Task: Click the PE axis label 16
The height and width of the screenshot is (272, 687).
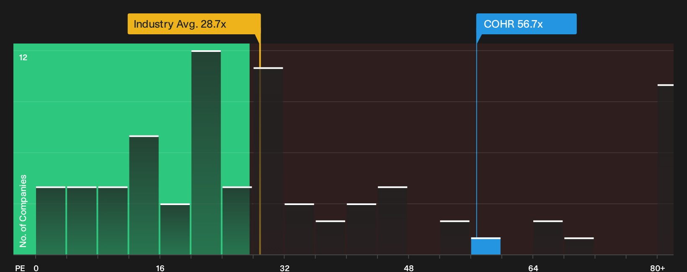Action: pos(160,268)
